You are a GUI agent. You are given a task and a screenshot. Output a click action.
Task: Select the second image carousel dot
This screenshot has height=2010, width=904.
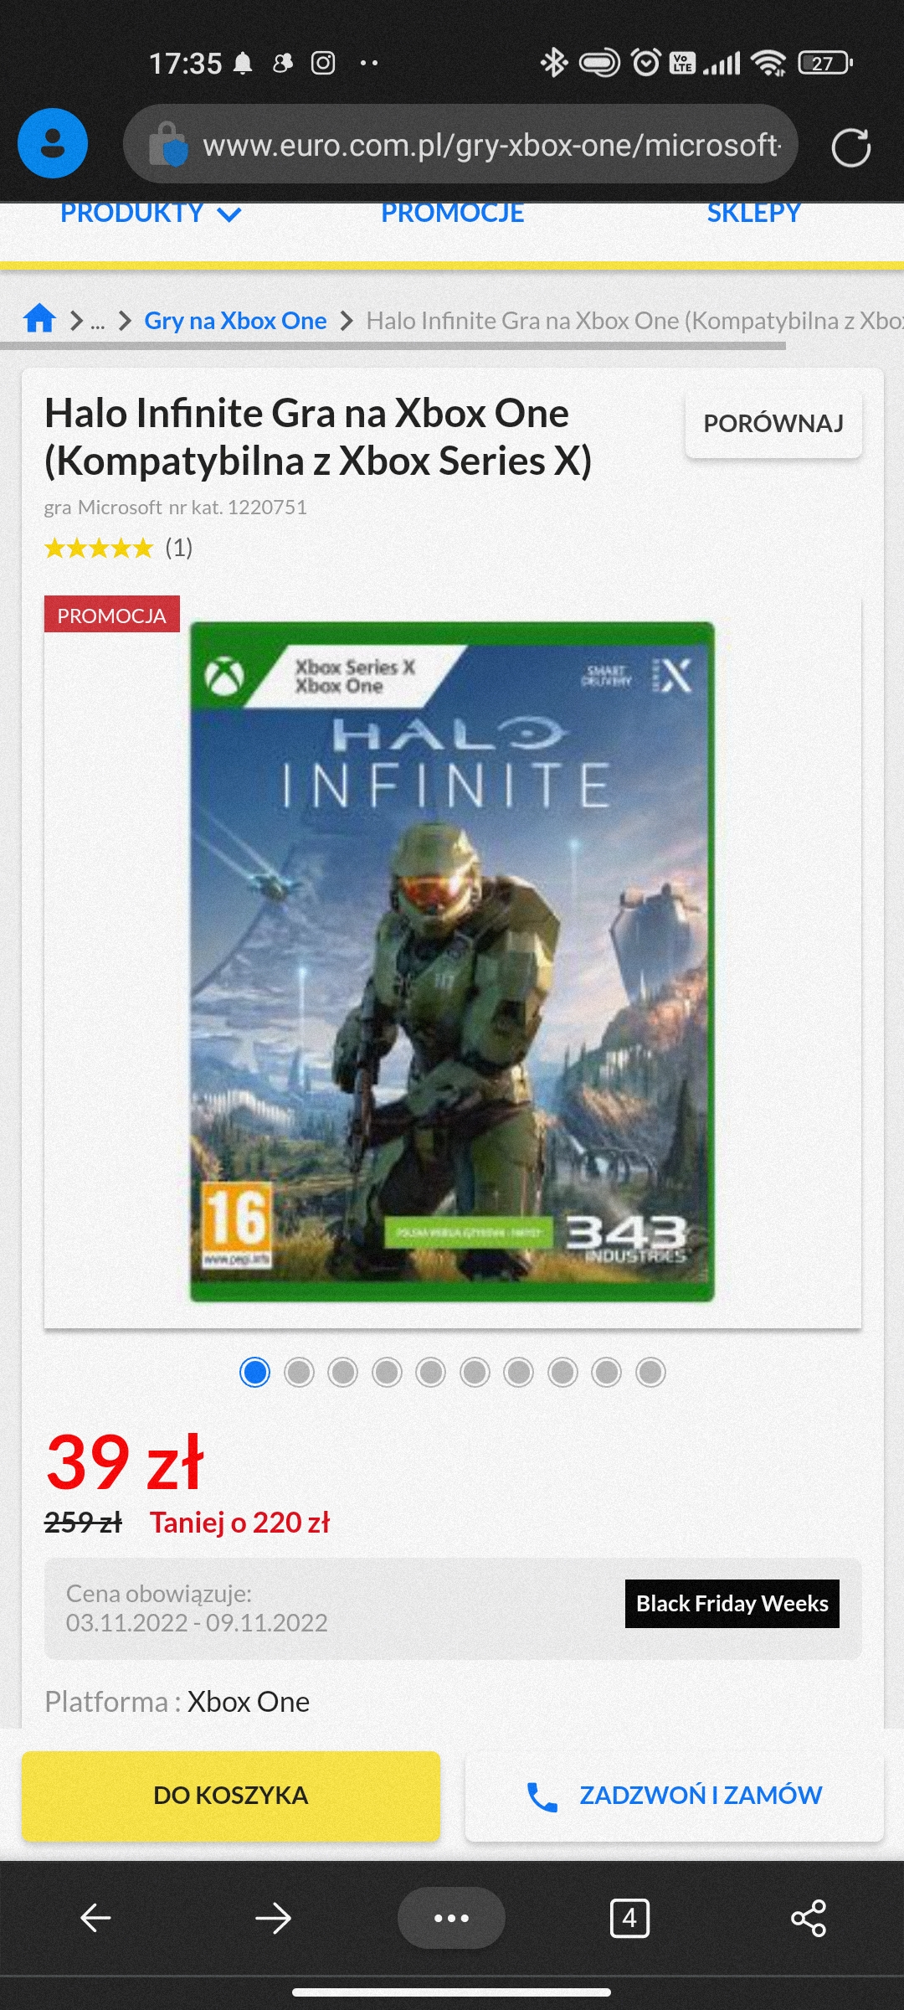click(299, 1372)
